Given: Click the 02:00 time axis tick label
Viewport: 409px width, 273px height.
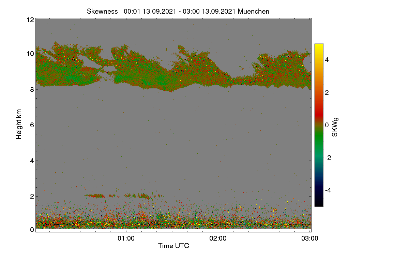Looking at the screenshot, I should (218, 239).
